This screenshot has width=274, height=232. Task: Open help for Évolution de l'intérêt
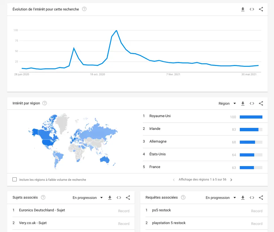[84, 9]
